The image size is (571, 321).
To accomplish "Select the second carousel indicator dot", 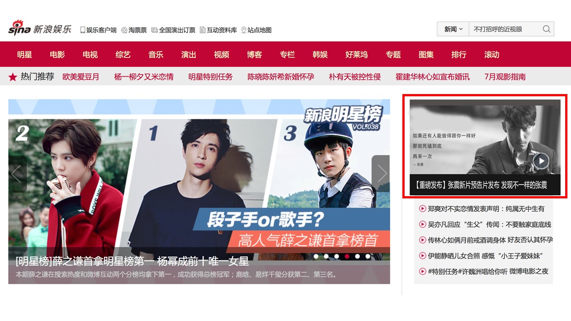I will (326, 256).
